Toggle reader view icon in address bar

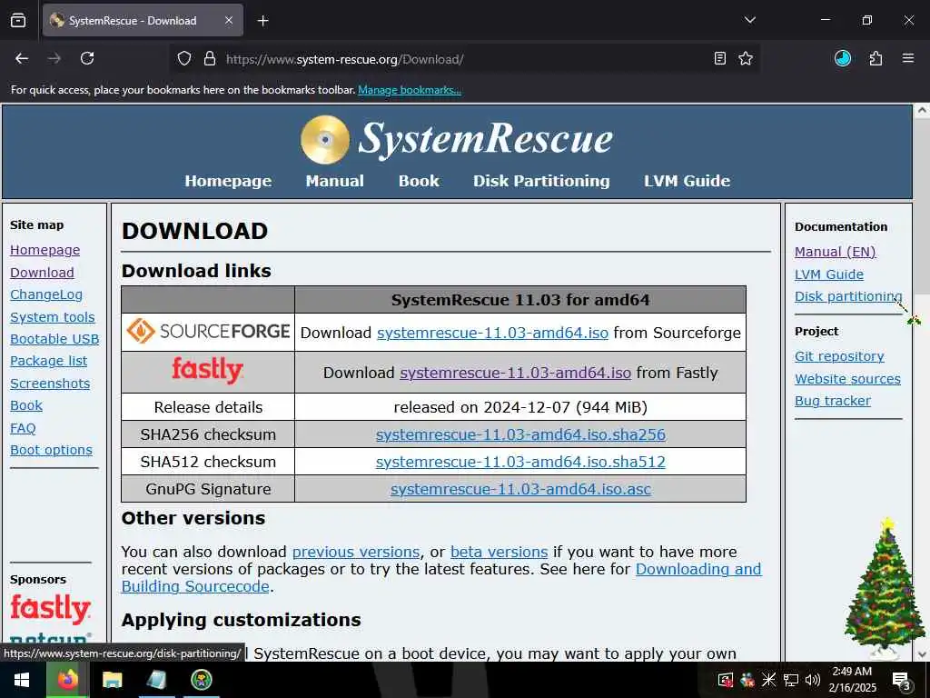pos(720,58)
